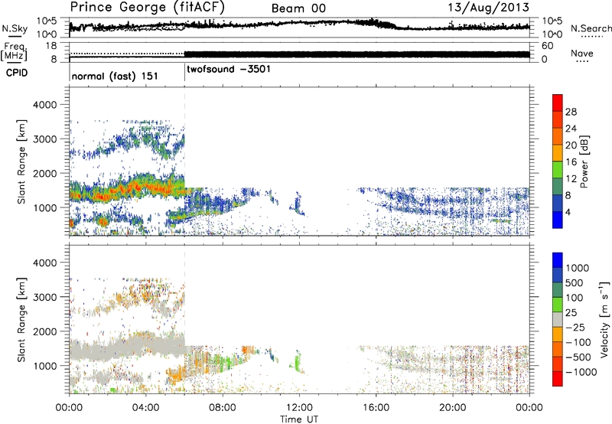This screenshot has width=612, height=424.
Task: Click the "Nave" legend label
Action: pyautogui.click(x=582, y=54)
